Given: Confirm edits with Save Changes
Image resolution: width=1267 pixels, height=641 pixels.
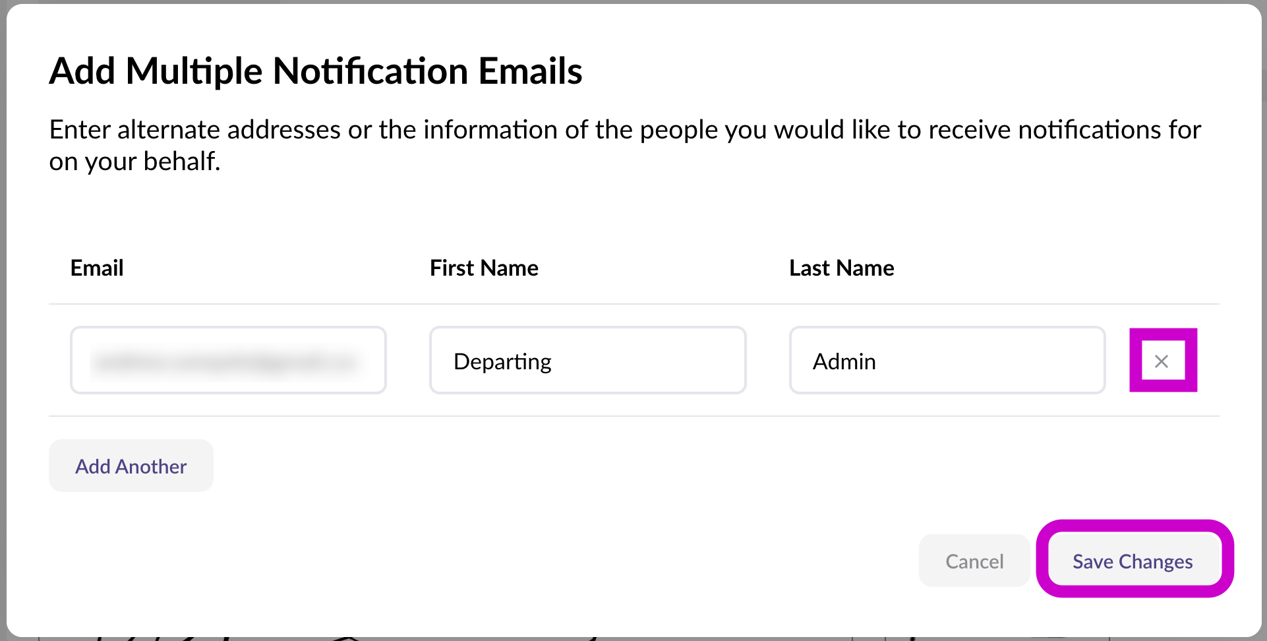Looking at the screenshot, I should 1133,561.
